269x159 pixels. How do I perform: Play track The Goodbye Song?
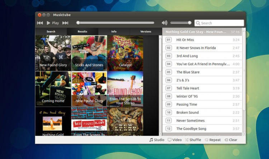pos(202,129)
